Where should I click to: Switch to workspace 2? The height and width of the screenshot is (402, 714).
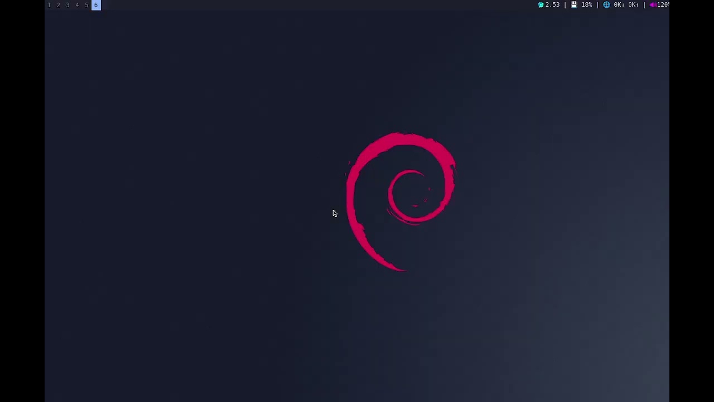(59, 5)
